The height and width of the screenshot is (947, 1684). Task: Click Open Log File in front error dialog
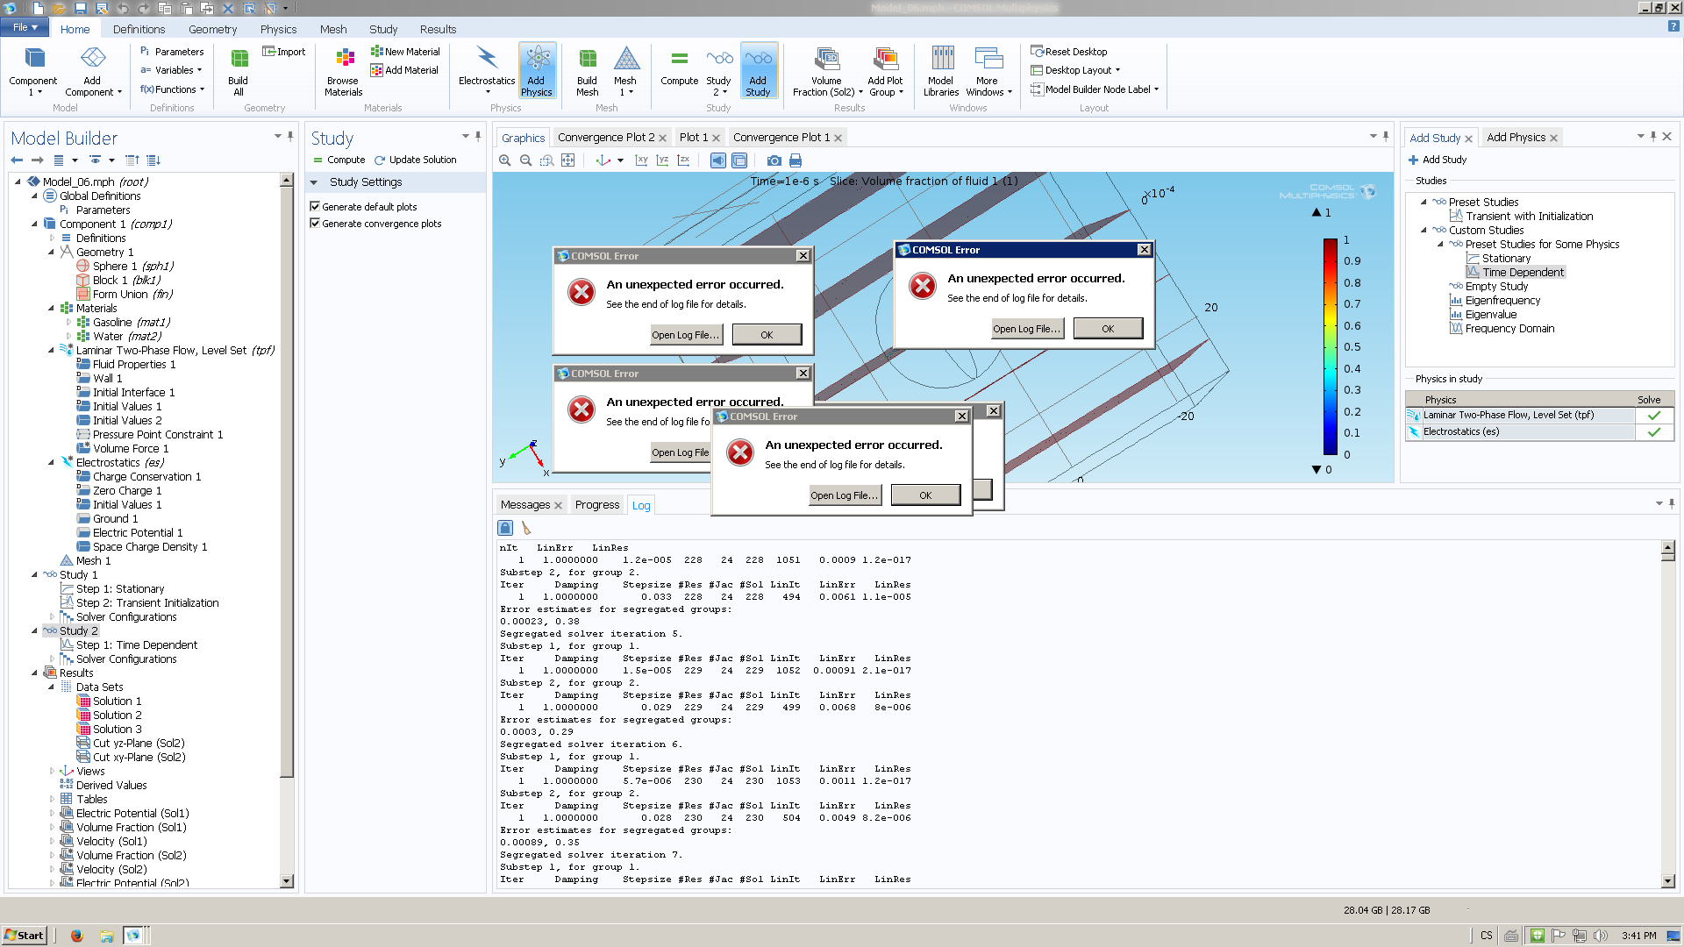(x=844, y=495)
